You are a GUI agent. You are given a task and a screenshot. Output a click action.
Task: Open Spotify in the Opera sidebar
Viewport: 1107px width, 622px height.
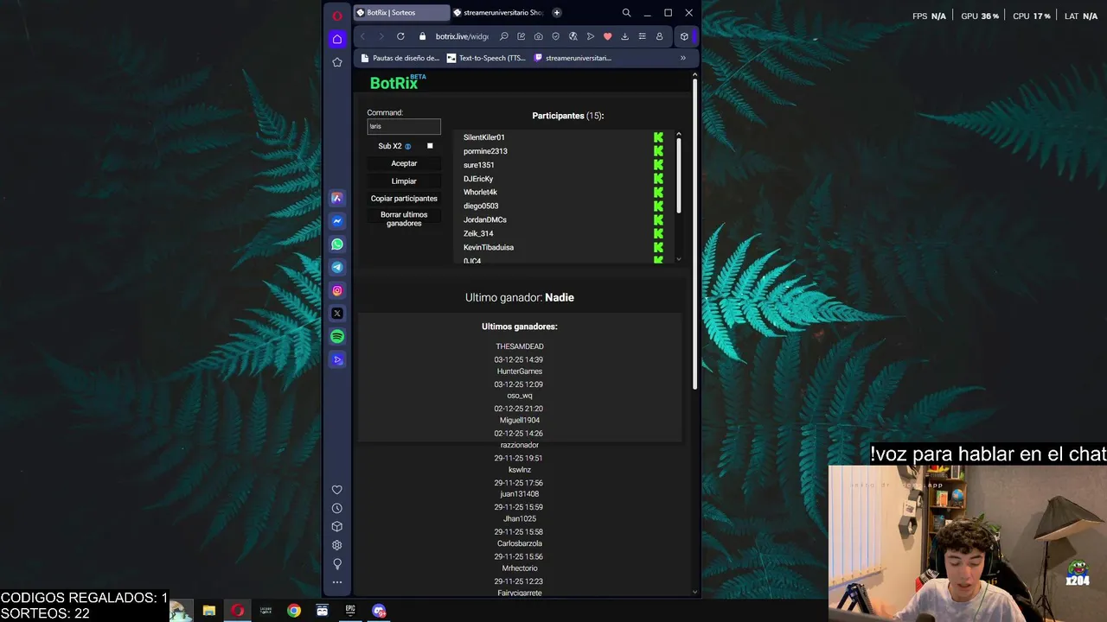point(337,336)
